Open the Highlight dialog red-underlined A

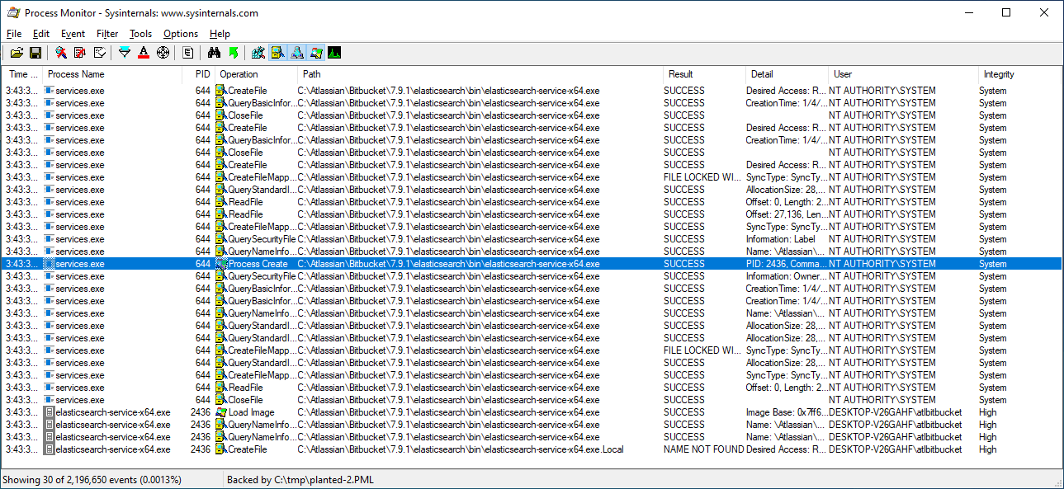click(x=144, y=53)
